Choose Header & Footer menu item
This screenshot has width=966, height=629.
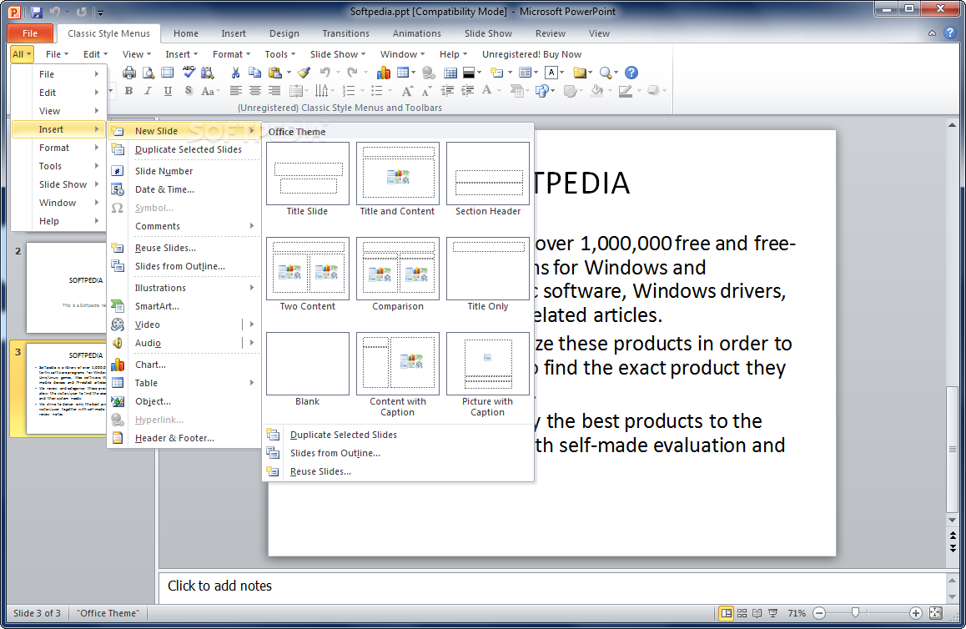pos(184,438)
